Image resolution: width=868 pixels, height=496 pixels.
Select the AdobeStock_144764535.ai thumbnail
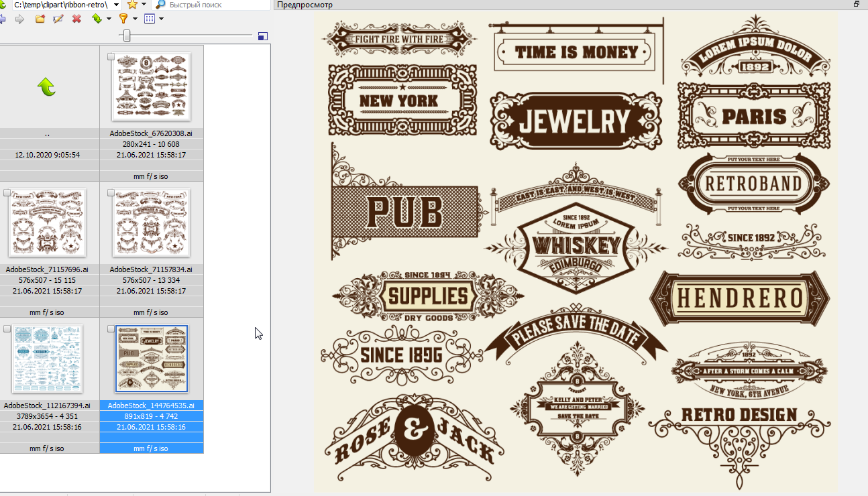pyautogui.click(x=152, y=359)
